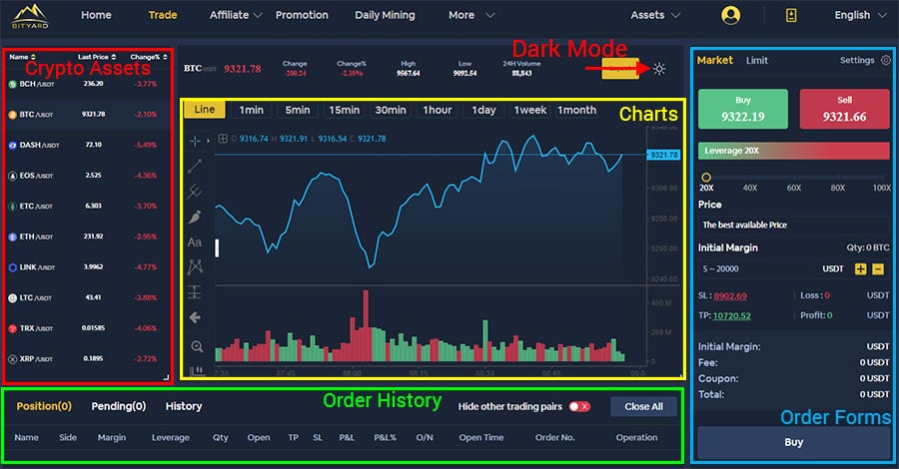Toggle Hide other trading pairs switch
The height and width of the screenshot is (469, 899).
click(x=579, y=406)
